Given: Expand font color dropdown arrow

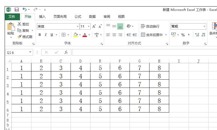Looking at the screenshot, I should tap(89, 35).
